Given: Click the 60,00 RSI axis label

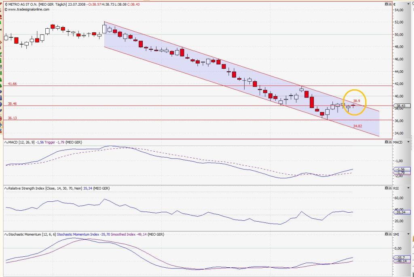Looking at the screenshot, I should click(x=399, y=198).
